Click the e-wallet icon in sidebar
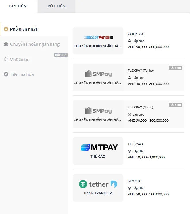 pyautogui.click(x=6, y=60)
